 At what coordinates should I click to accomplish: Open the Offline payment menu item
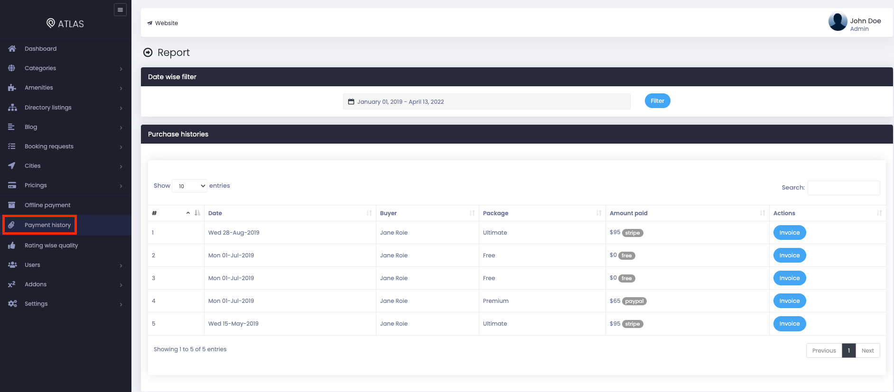coord(65,205)
